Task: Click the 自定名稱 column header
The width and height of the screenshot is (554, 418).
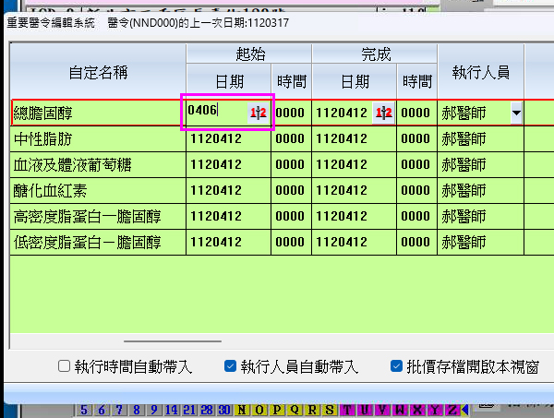Action: click(x=98, y=71)
